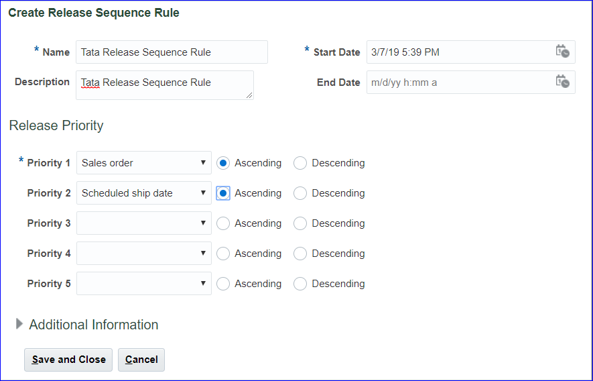Expand the Additional Information section
Screen dimensions: 593x381
(19, 325)
